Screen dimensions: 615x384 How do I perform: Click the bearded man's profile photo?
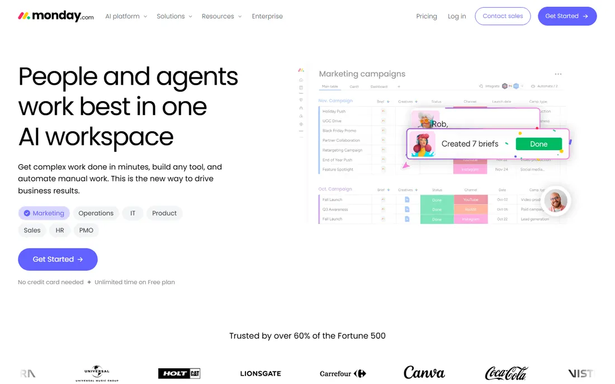[556, 201]
